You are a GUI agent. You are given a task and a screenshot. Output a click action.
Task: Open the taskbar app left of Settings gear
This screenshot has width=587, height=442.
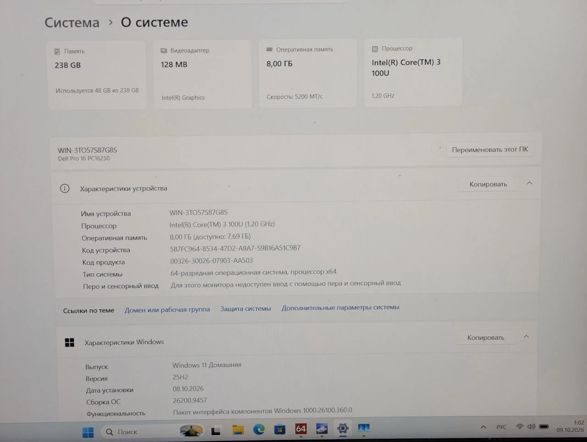coord(322,429)
